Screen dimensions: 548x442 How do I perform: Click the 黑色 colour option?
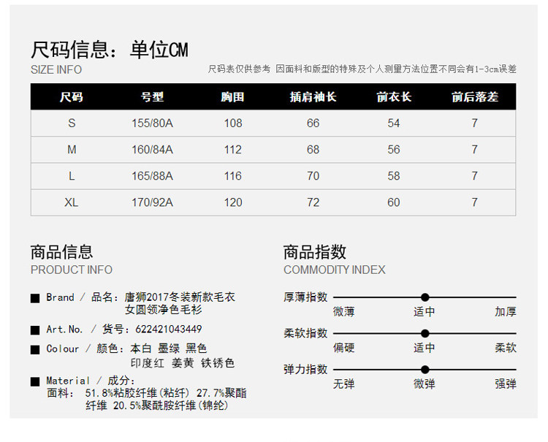197,348
